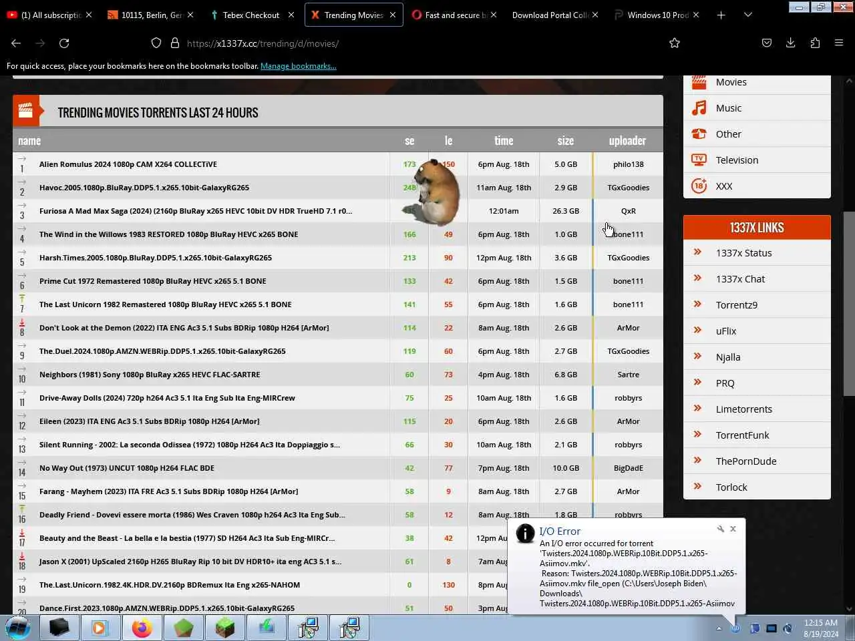
Task: Open the 1337x Chat link
Action: (x=740, y=279)
